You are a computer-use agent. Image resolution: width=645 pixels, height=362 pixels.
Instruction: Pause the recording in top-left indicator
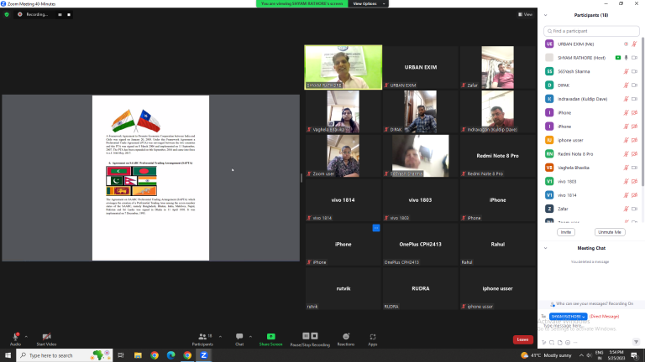pos(59,14)
